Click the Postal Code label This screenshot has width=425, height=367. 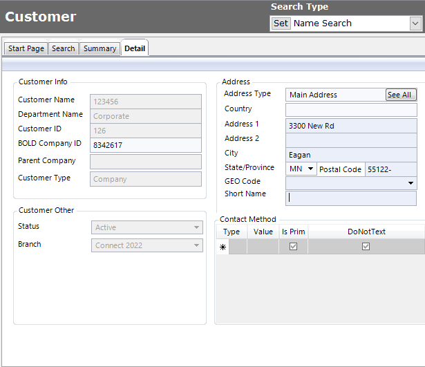(x=340, y=169)
